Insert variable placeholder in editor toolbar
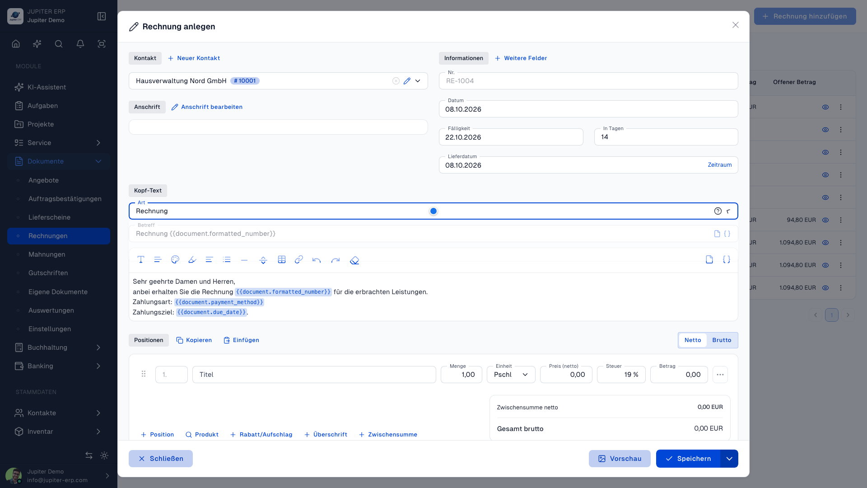The width and height of the screenshot is (867, 488). pos(727,259)
